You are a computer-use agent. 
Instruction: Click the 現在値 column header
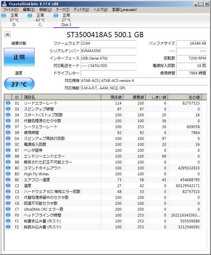112,97
